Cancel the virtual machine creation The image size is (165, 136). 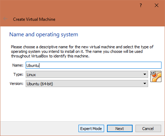pyautogui.click(x=148, y=129)
